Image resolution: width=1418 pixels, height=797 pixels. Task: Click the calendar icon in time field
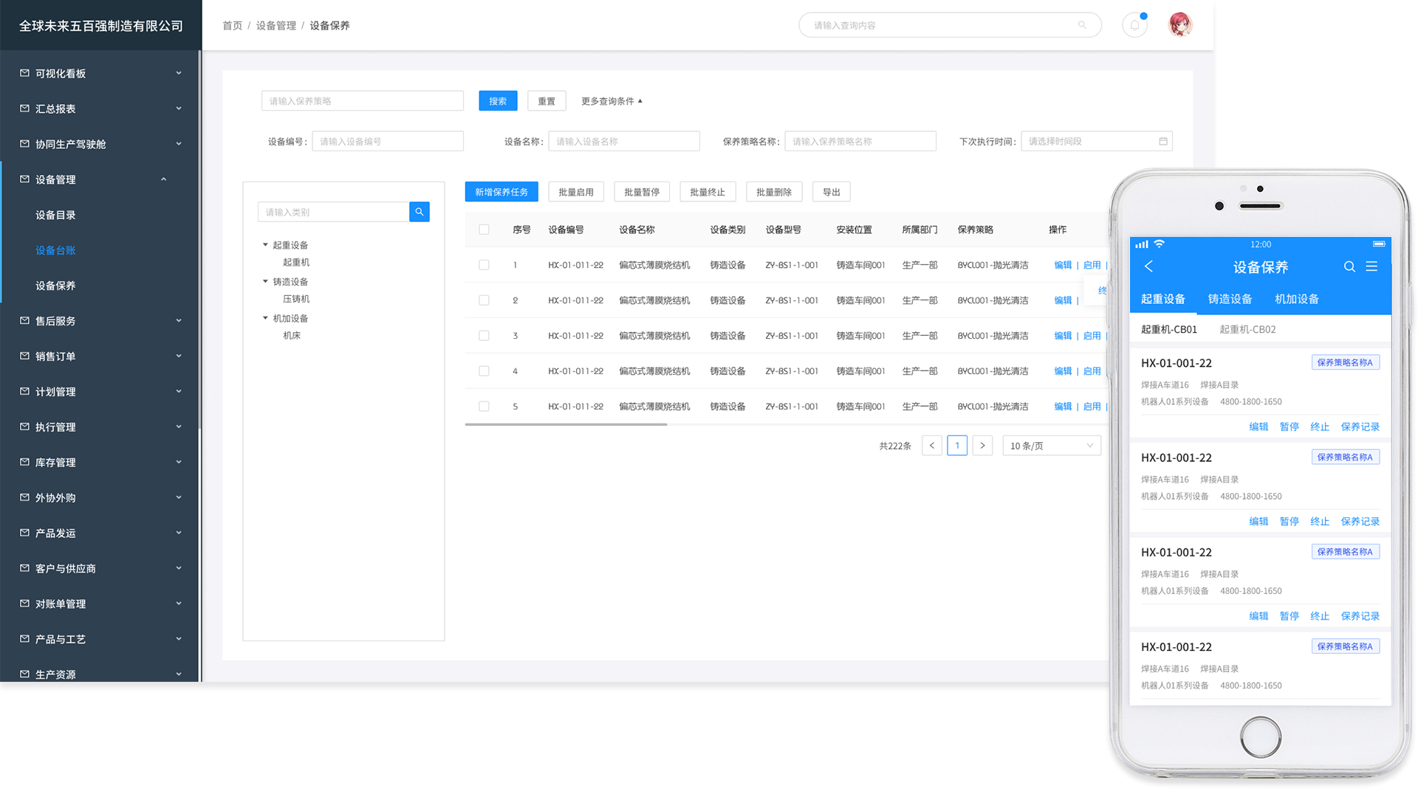point(1163,141)
